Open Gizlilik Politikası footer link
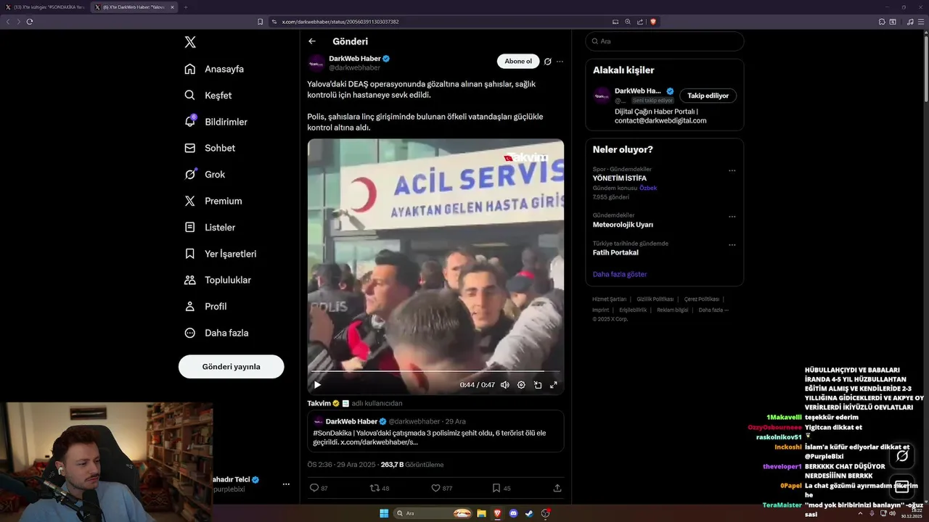Viewport: 929px width, 522px height. (x=655, y=299)
